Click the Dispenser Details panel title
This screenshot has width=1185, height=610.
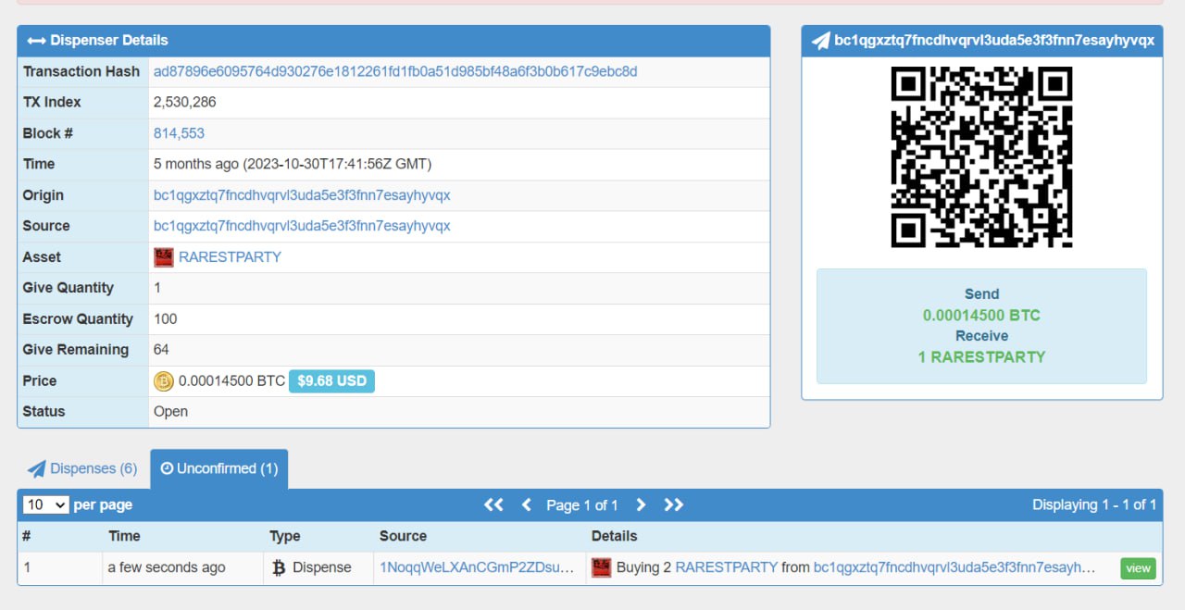tap(109, 41)
